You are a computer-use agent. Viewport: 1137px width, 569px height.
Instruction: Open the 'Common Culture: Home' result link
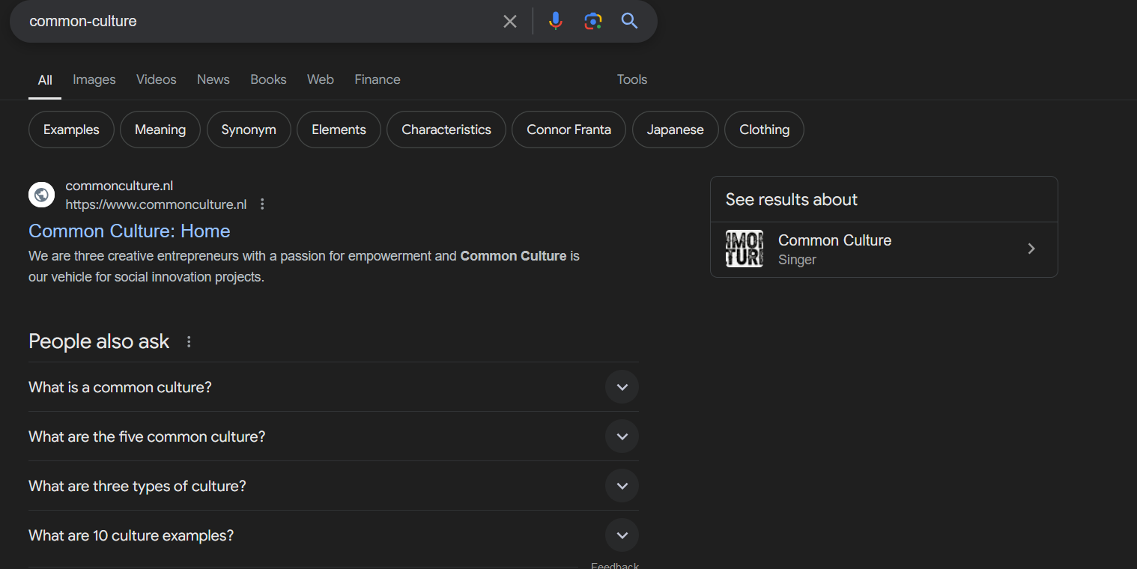tap(130, 231)
